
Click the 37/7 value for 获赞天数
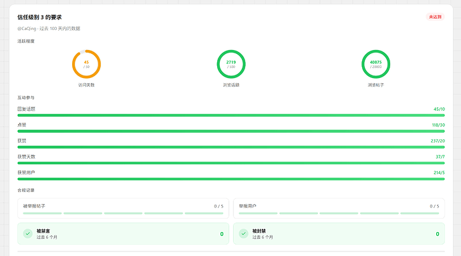tap(440, 157)
